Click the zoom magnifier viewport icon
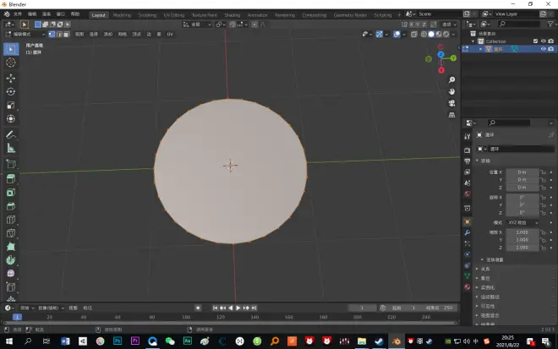 tap(452, 80)
